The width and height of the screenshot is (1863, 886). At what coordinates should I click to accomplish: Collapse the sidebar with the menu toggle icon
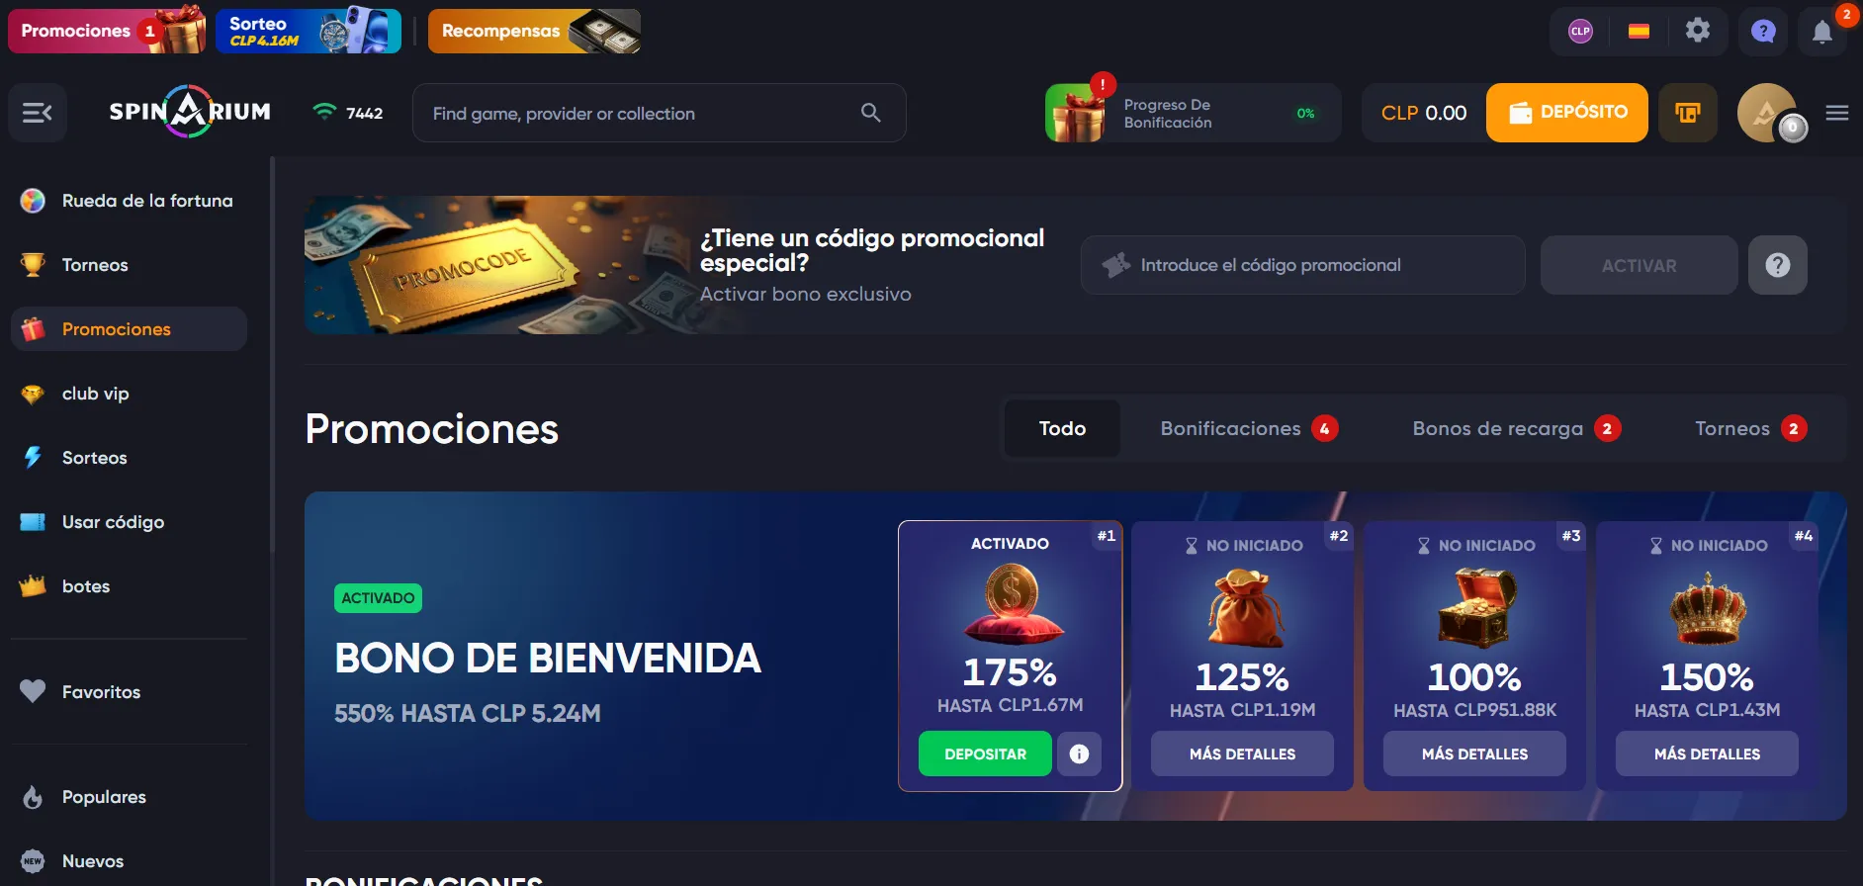click(38, 113)
